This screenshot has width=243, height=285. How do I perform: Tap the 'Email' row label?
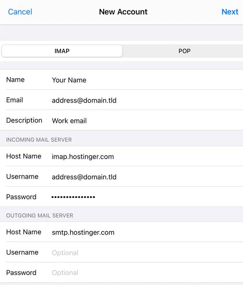[x=14, y=100]
